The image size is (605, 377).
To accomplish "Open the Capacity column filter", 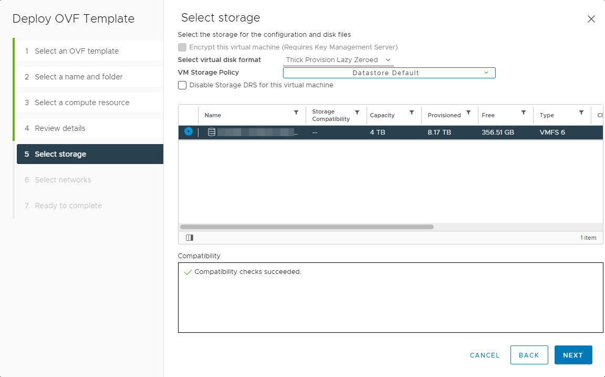I will [x=412, y=113].
